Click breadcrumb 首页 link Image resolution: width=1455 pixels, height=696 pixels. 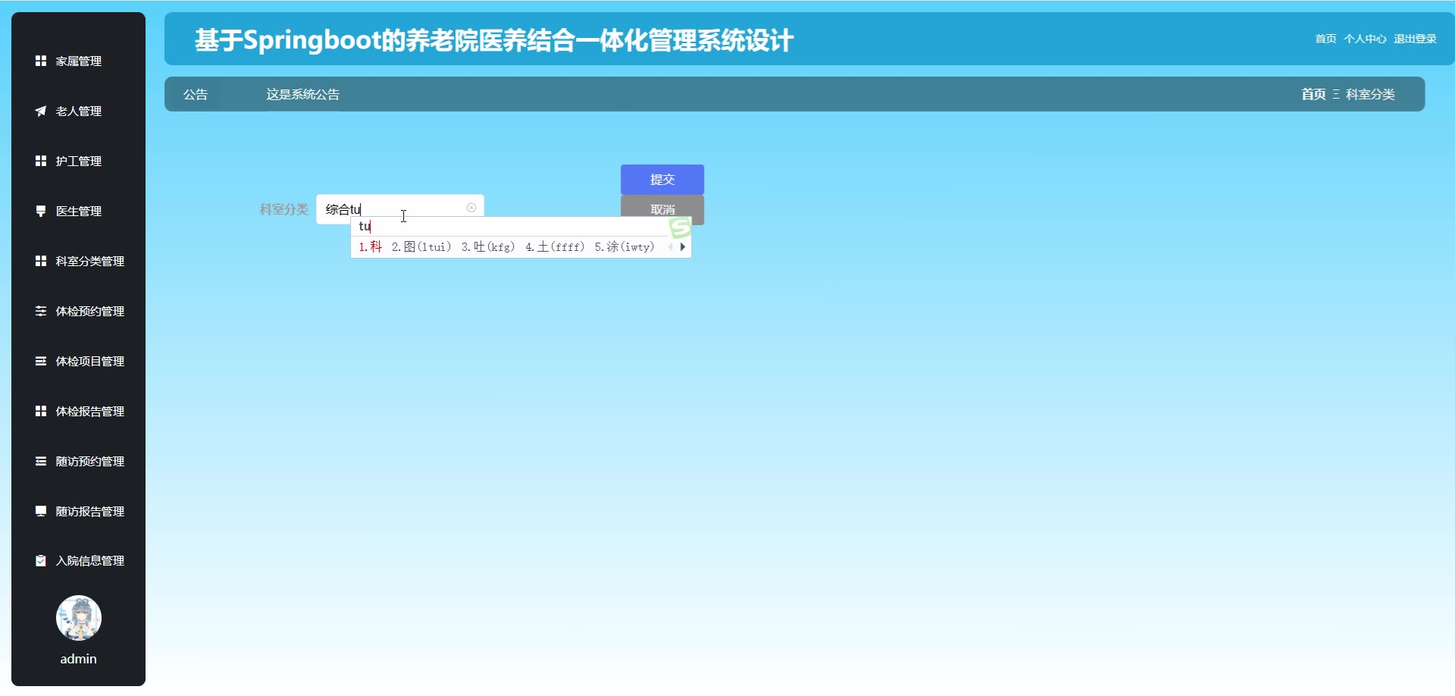pyautogui.click(x=1313, y=94)
